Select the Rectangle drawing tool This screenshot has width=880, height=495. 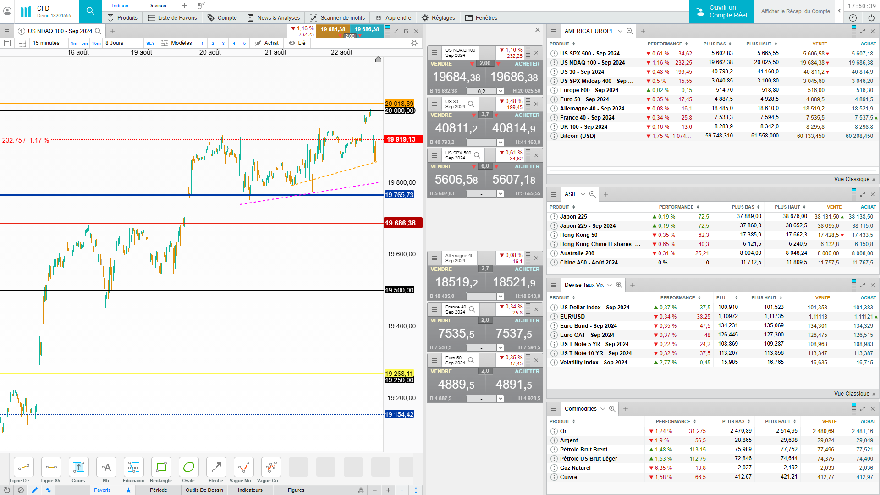click(161, 467)
